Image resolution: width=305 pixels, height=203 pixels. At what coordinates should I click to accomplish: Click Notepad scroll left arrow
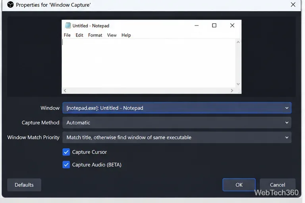pyautogui.click(x=65, y=90)
